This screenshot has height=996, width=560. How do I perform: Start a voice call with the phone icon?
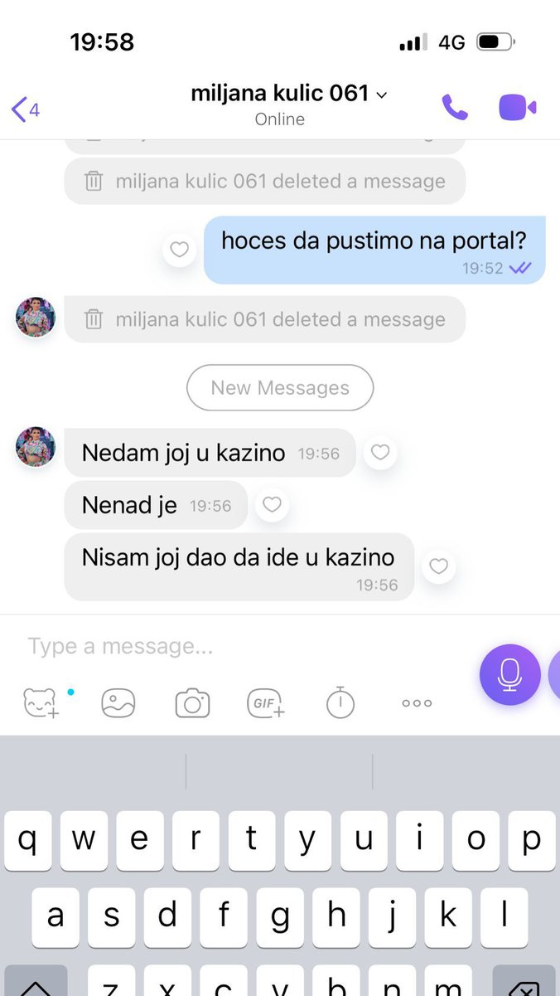tap(455, 107)
